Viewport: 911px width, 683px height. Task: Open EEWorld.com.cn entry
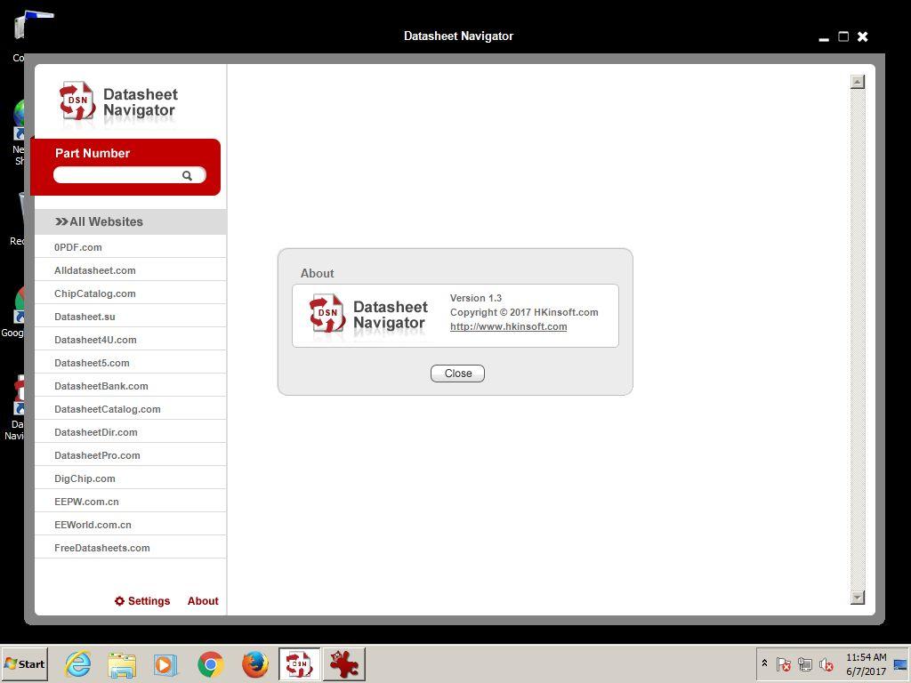(x=131, y=525)
